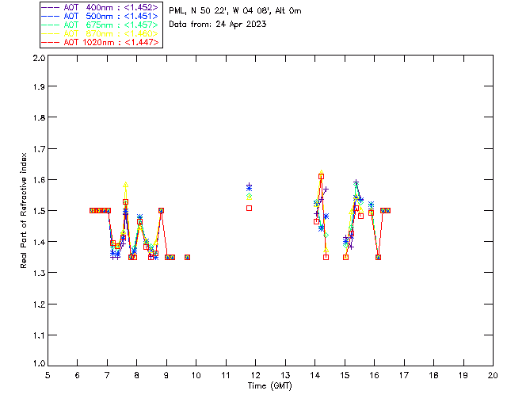Click the 'Data from: 24 Apr 2023' text
Viewport: 507px width, 406px height.
(x=218, y=25)
